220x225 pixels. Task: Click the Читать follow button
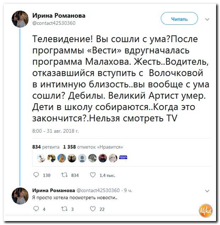point(180,19)
